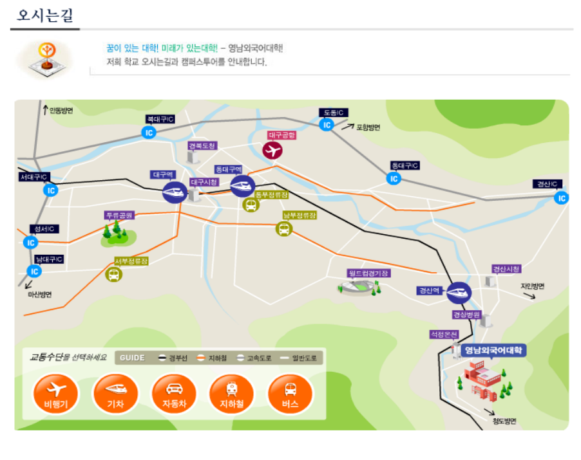Click the 석정온천 label

[444, 334]
